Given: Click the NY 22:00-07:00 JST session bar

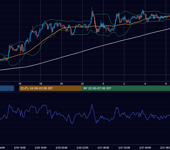Looking at the screenshot, I should 126,88.
